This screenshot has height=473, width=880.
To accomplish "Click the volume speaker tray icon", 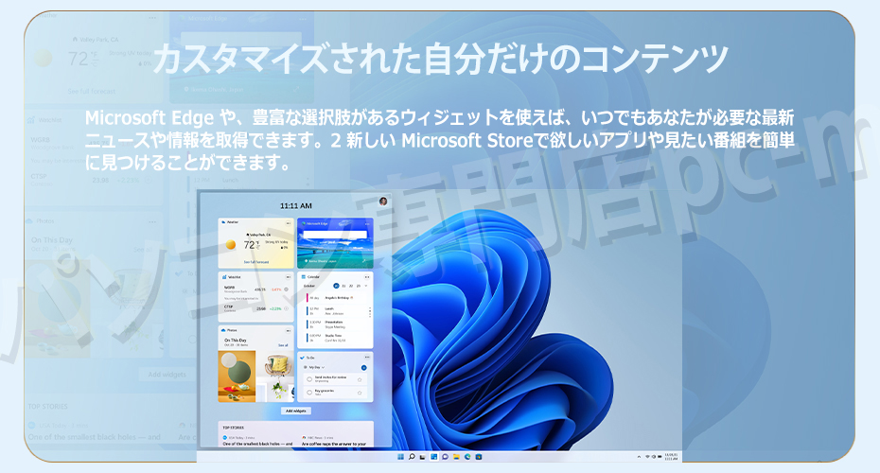I will pos(654,457).
